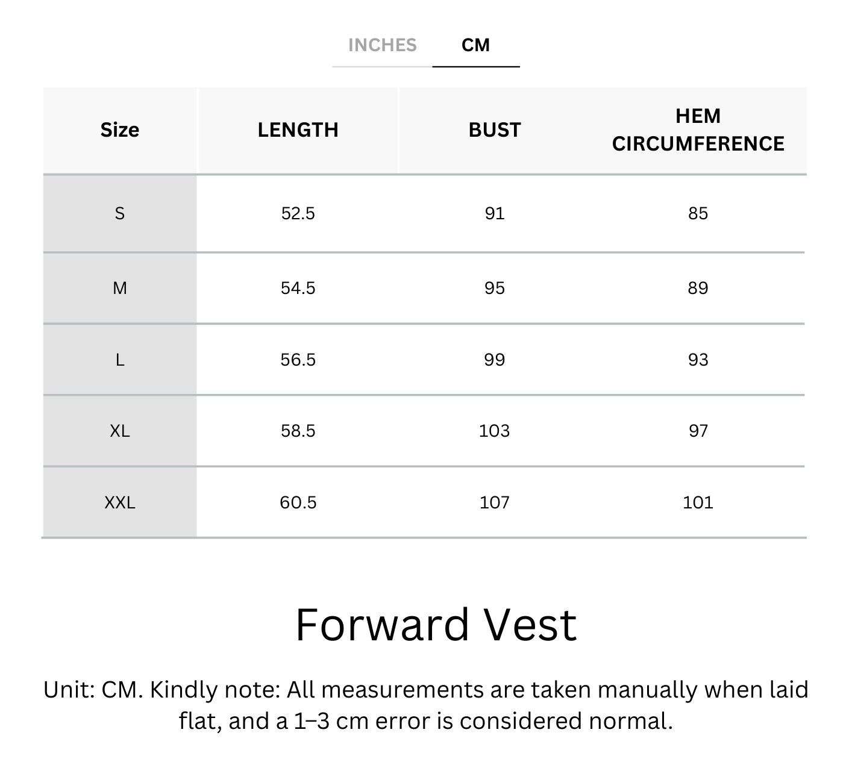The height and width of the screenshot is (759, 852).
Task: Select the M size row label
Action: click(x=120, y=288)
